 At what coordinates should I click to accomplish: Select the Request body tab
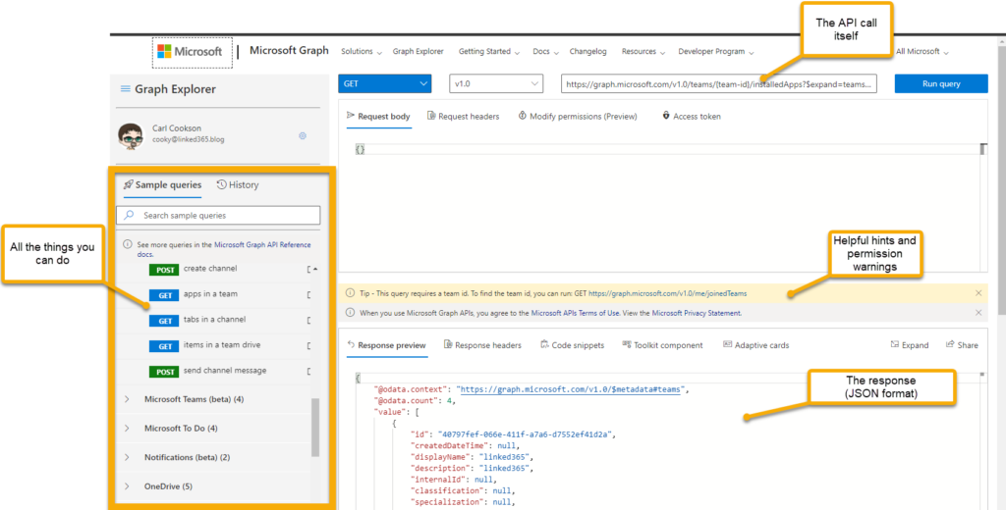click(378, 117)
